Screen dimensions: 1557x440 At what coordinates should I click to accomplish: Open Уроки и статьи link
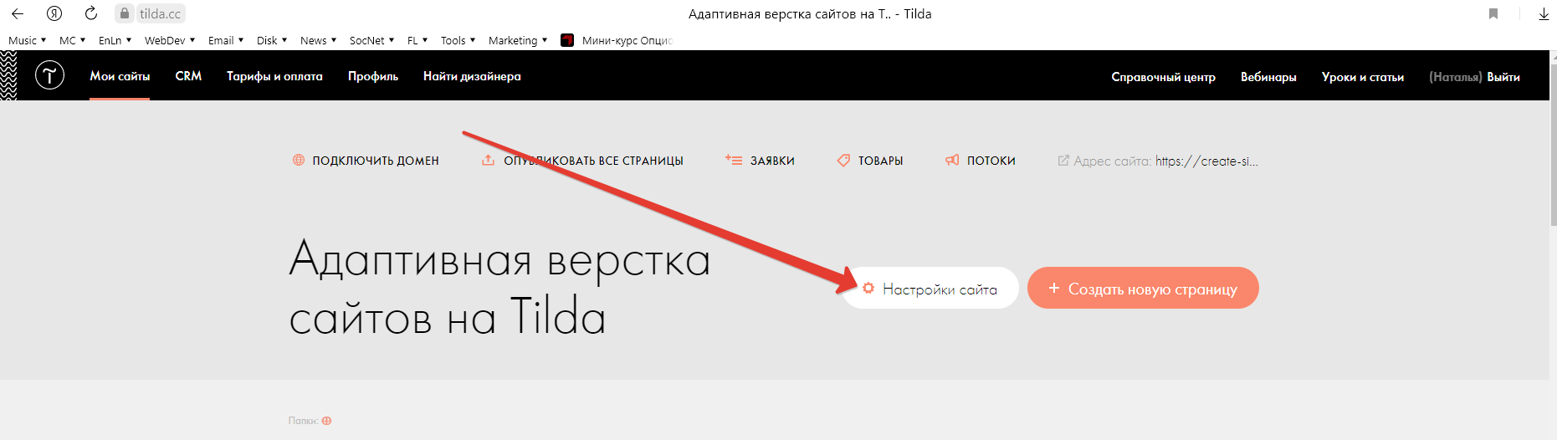coord(1363,77)
